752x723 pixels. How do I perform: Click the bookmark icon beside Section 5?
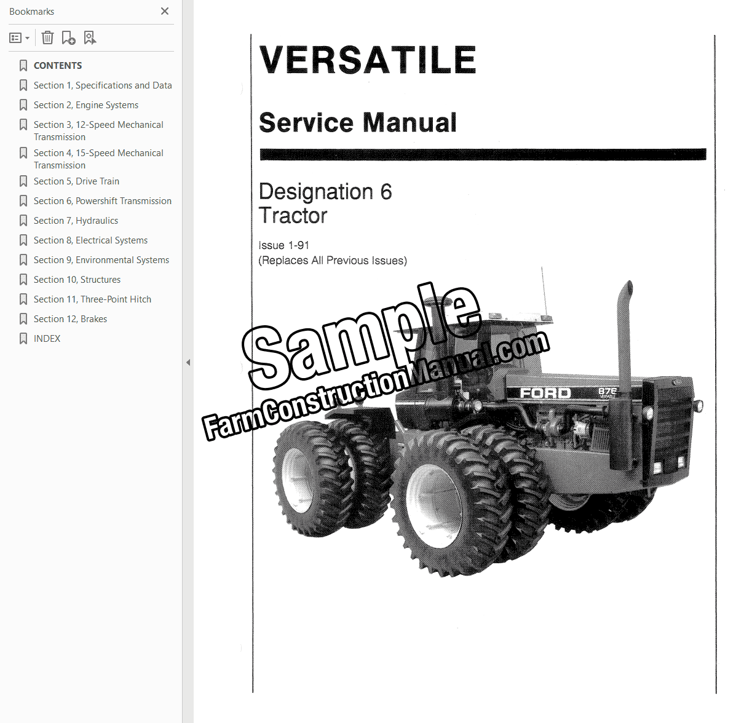click(x=23, y=181)
